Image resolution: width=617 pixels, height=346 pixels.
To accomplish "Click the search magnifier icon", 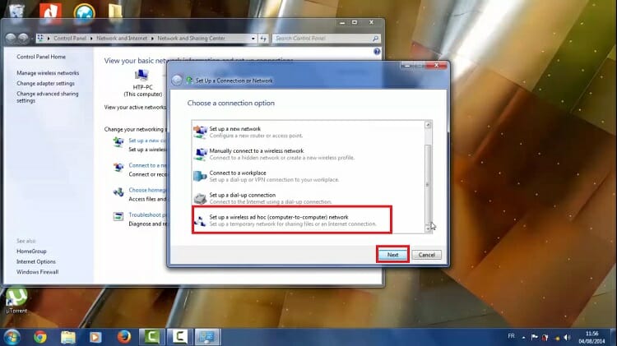I will [375, 38].
